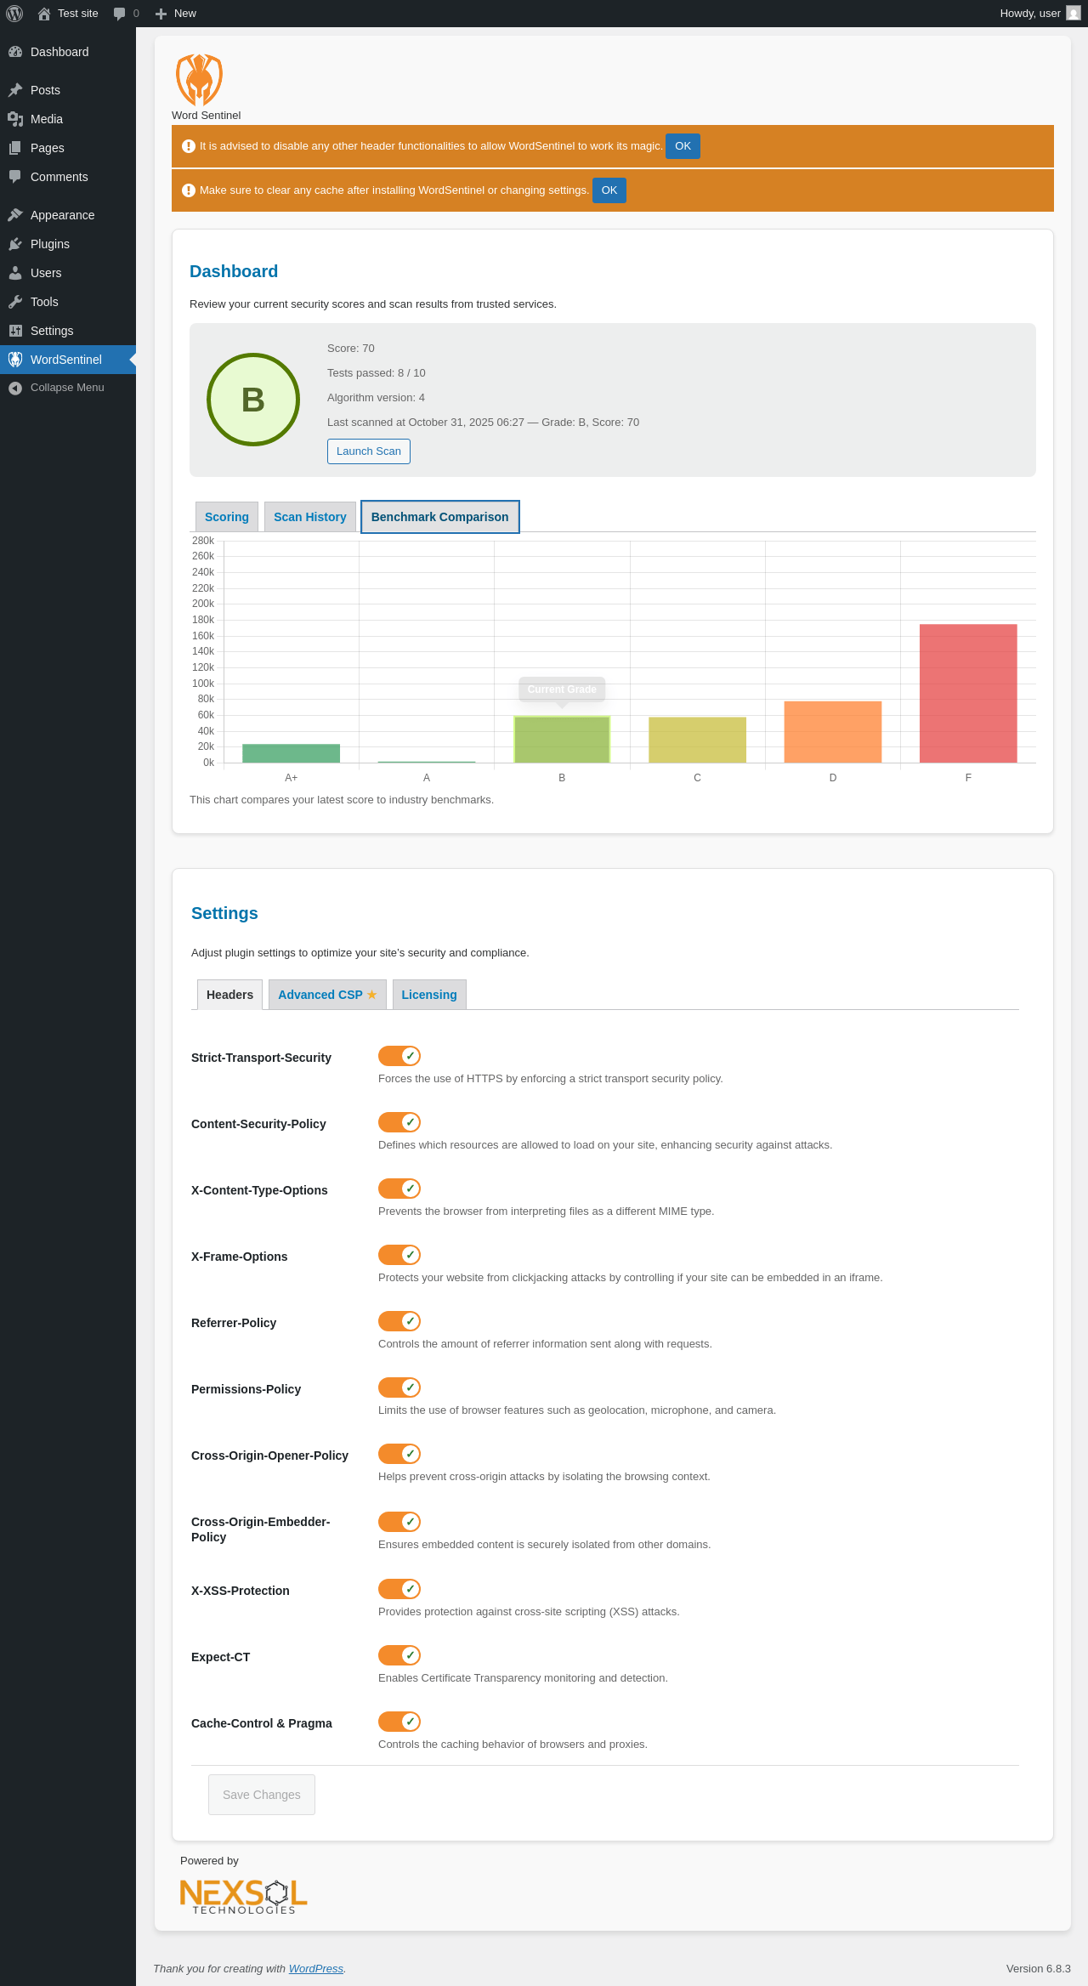Dismiss the cache notice with OK

(x=609, y=190)
